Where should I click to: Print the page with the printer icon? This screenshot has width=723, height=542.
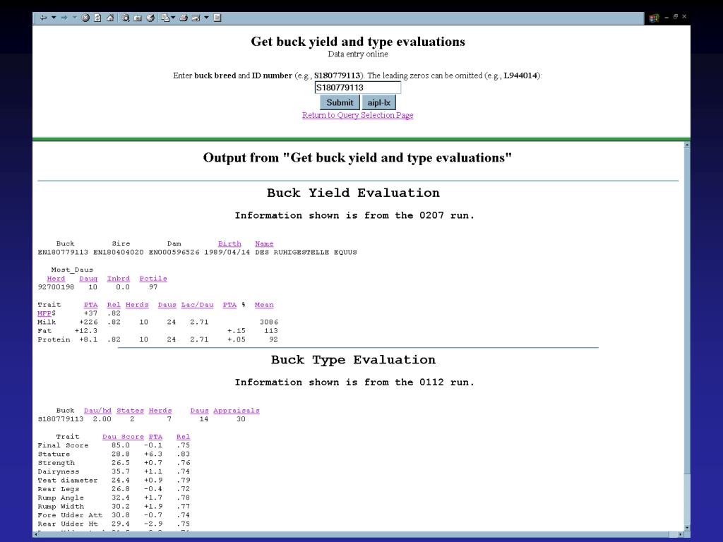click(x=184, y=18)
